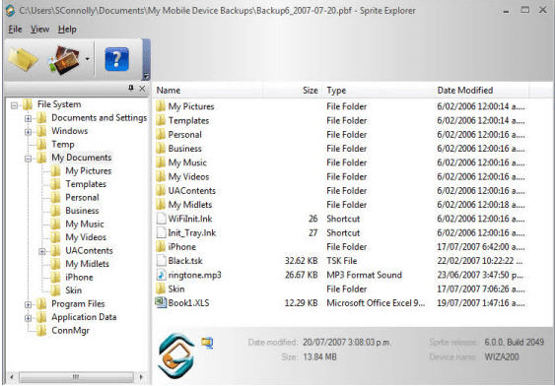Select the ringtone.mp3 file name
555x386 pixels.
coord(194,275)
